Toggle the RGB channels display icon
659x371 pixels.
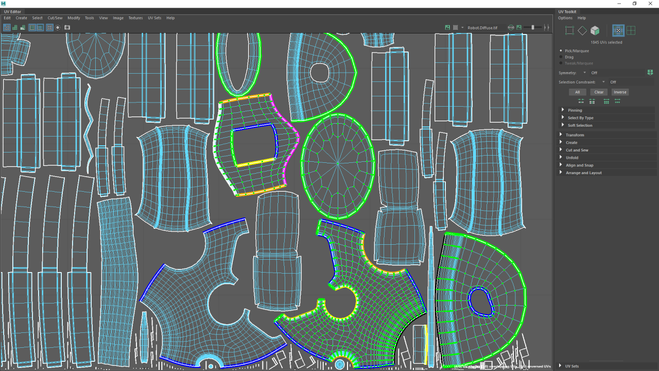pos(511,27)
